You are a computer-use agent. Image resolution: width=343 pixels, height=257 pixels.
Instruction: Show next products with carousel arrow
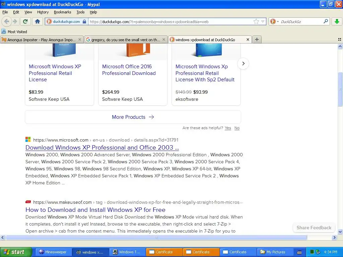coord(243,64)
